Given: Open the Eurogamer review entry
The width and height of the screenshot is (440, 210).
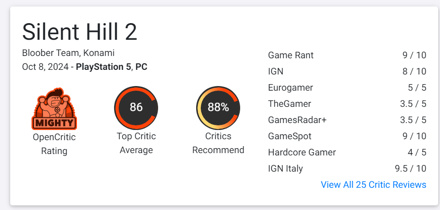Looking at the screenshot, I should (290, 87).
